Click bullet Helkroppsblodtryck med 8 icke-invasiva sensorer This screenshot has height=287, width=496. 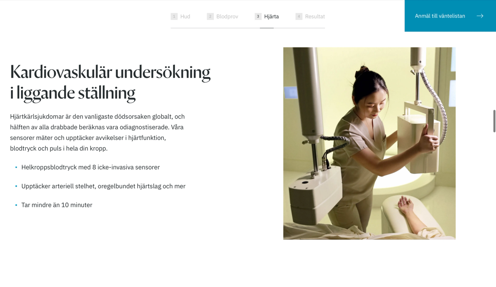point(91,167)
